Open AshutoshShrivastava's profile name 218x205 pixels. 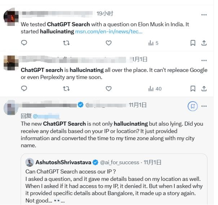pyautogui.click(x=63, y=162)
